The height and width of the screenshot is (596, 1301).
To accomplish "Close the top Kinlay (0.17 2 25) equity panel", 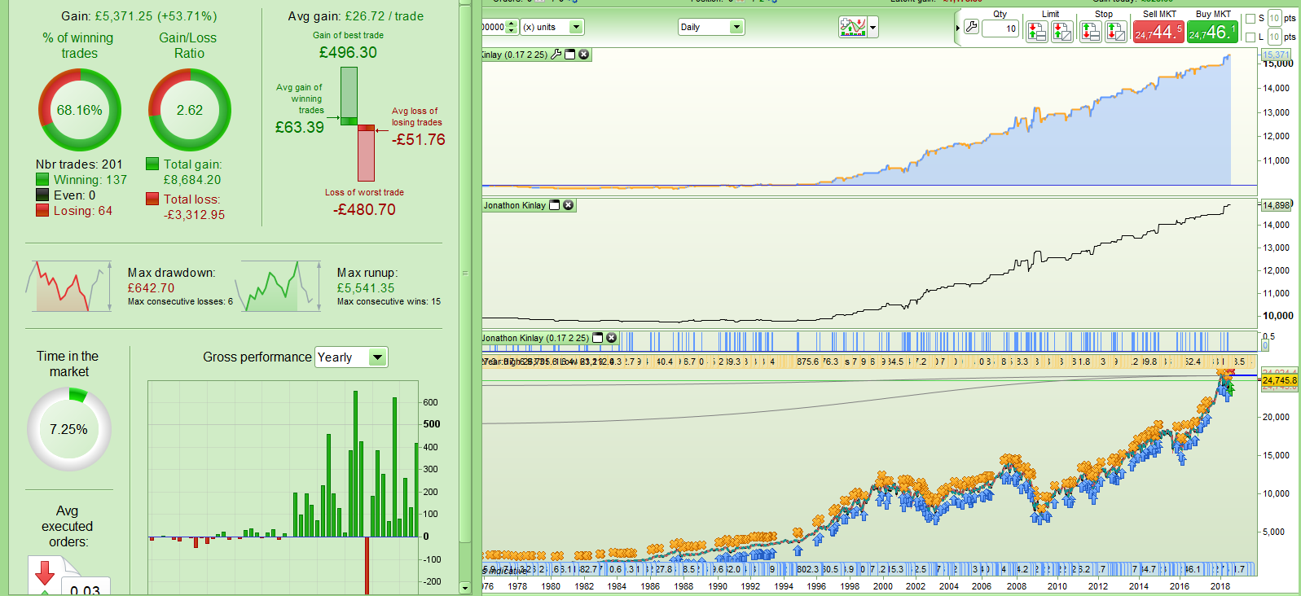I will (583, 55).
